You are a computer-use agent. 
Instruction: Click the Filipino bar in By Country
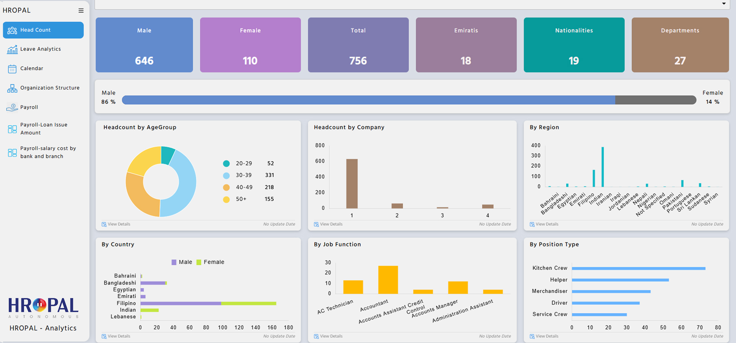(x=208, y=304)
